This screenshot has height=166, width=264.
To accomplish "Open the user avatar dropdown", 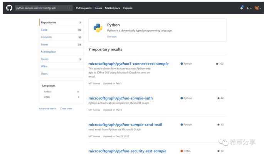I will tap(257, 8).
